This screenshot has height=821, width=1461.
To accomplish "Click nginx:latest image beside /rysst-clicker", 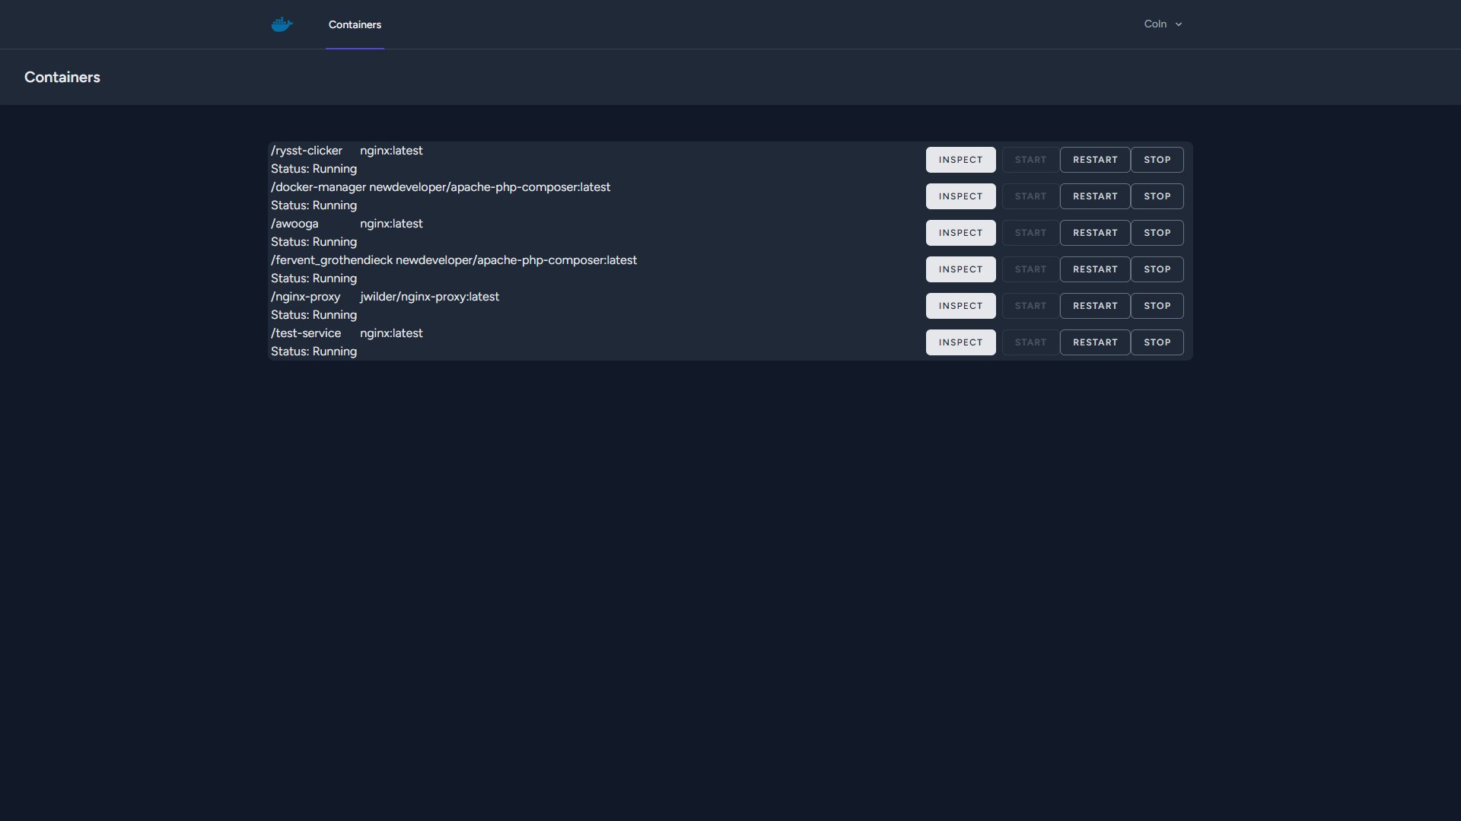I will point(391,151).
